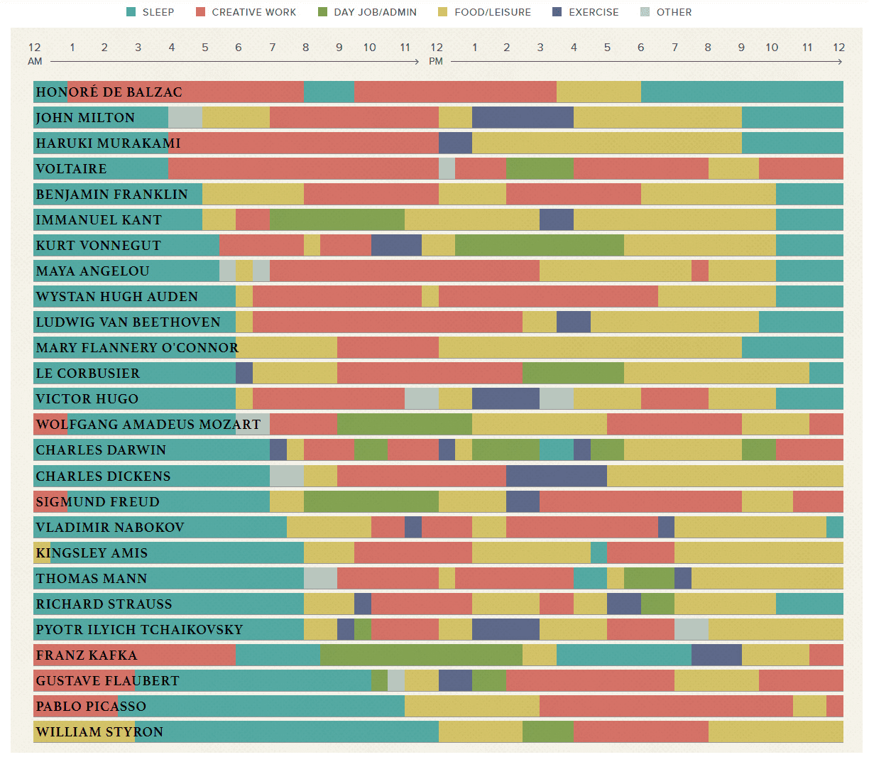Select the green DAY JOB/ADMIN legend swatch
This screenshot has width=869, height=757.
click(x=323, y=12)
